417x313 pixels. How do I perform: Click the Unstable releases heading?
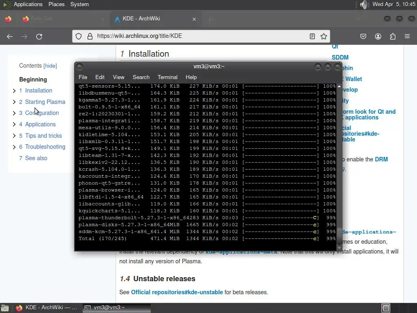158,279
